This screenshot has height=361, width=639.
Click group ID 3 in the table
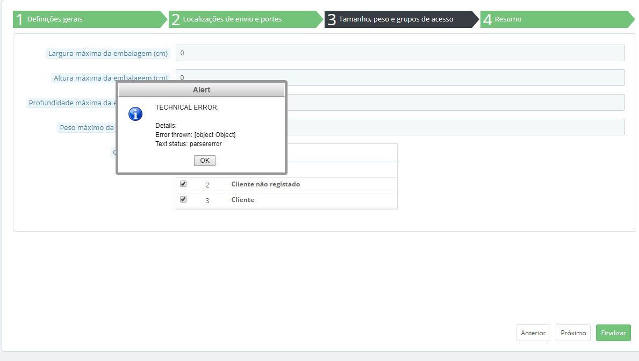pos(207,200)
